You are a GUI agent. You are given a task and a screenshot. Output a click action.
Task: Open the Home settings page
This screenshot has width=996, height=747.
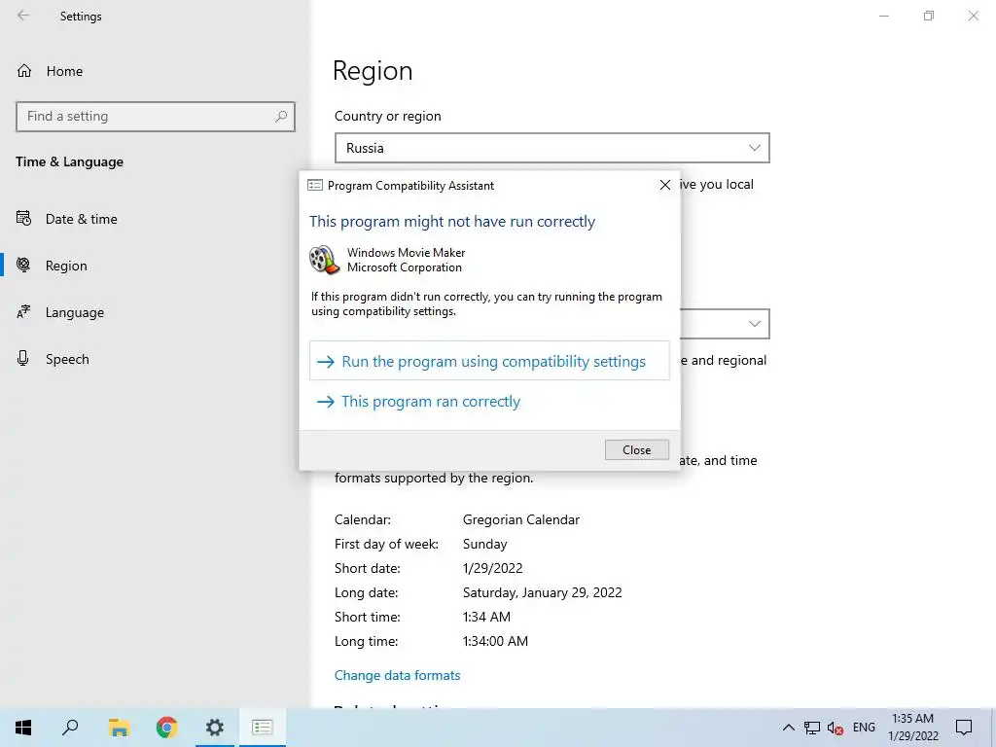50,71
